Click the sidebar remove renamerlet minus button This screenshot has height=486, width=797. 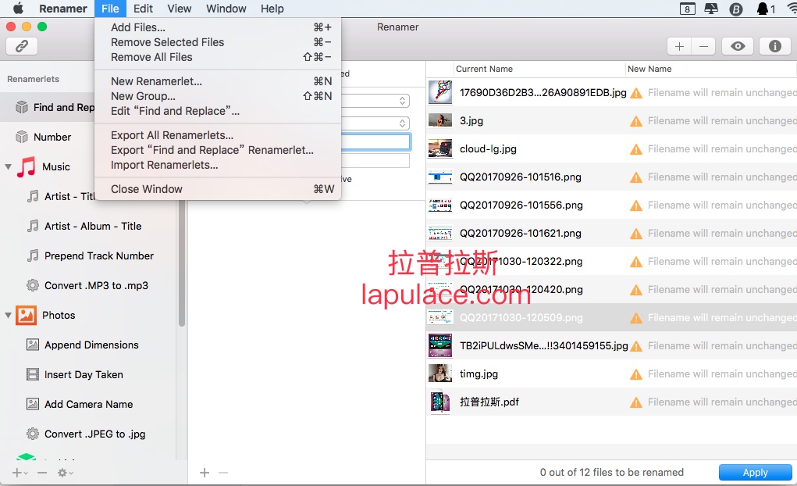42,473
